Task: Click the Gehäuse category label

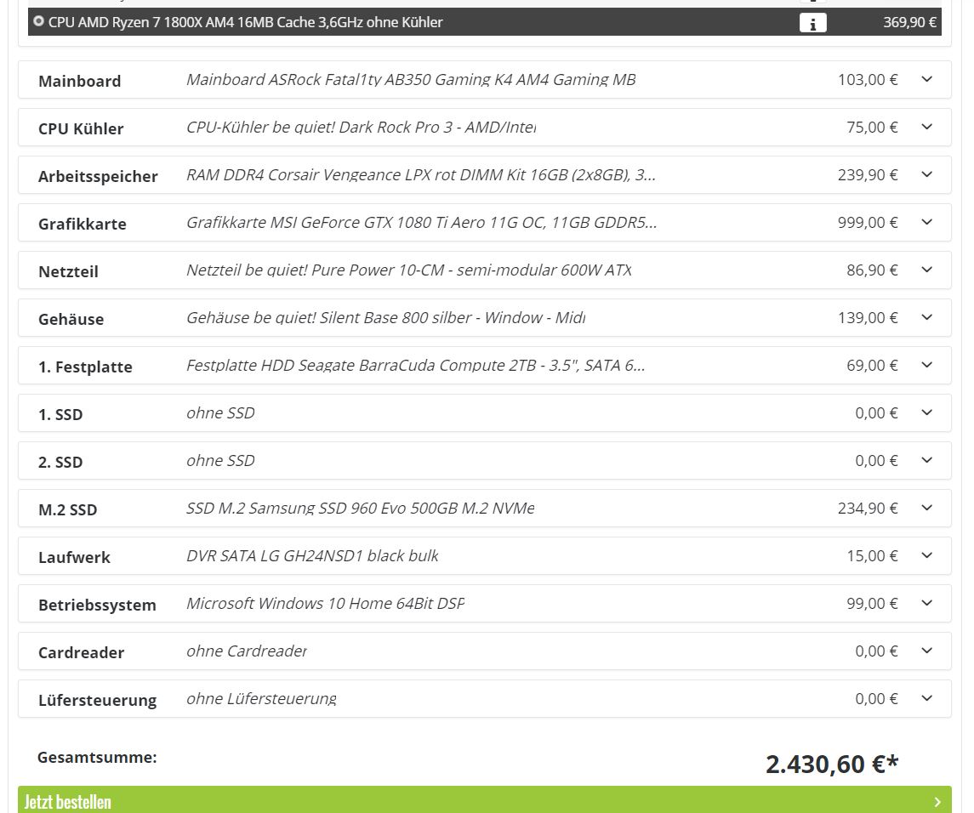Action: pos(71,319)
